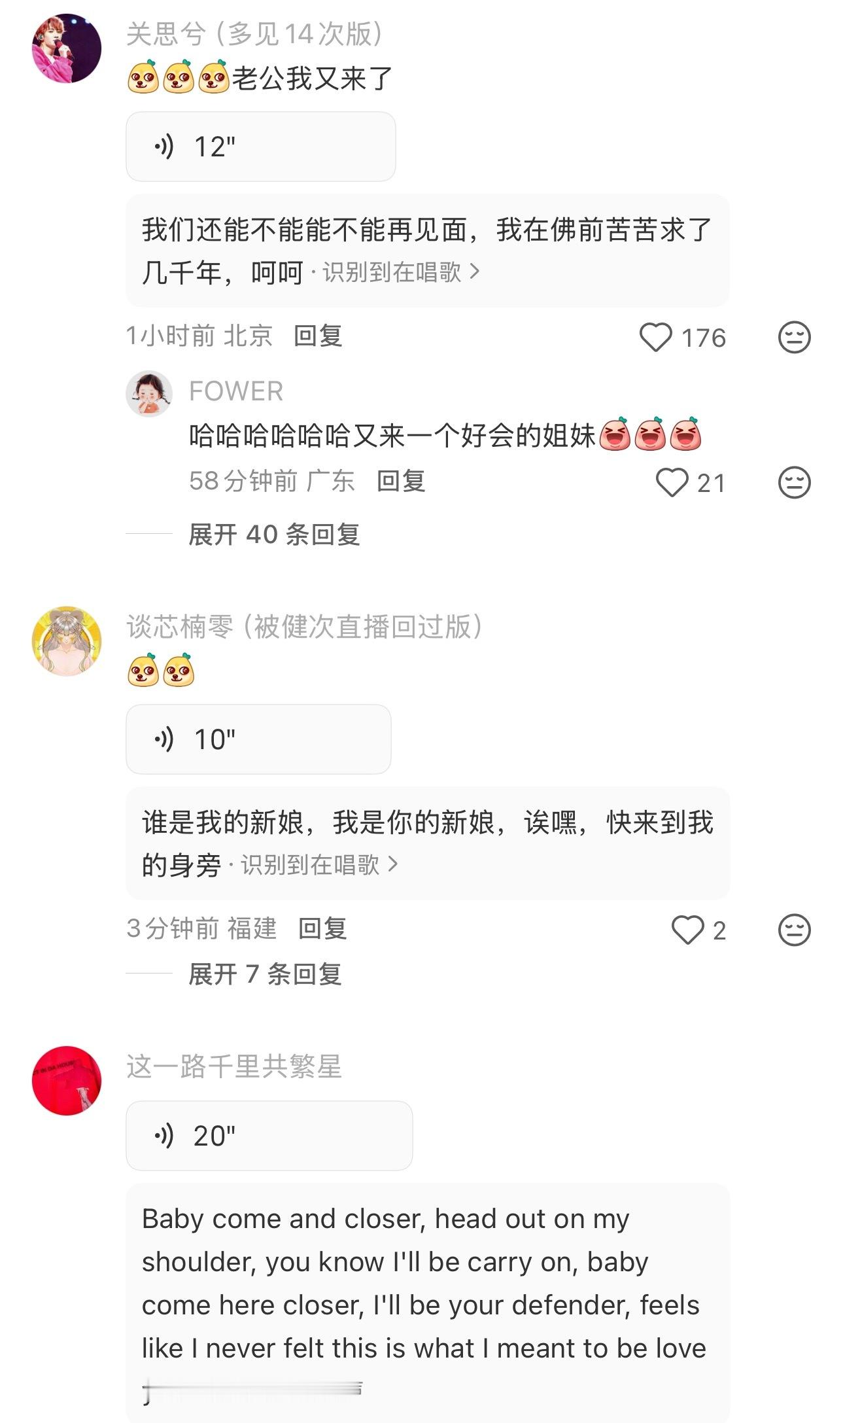Play the 10-second voice comment
Screen dimensions: 843x1423
click(x=258, y=739)
